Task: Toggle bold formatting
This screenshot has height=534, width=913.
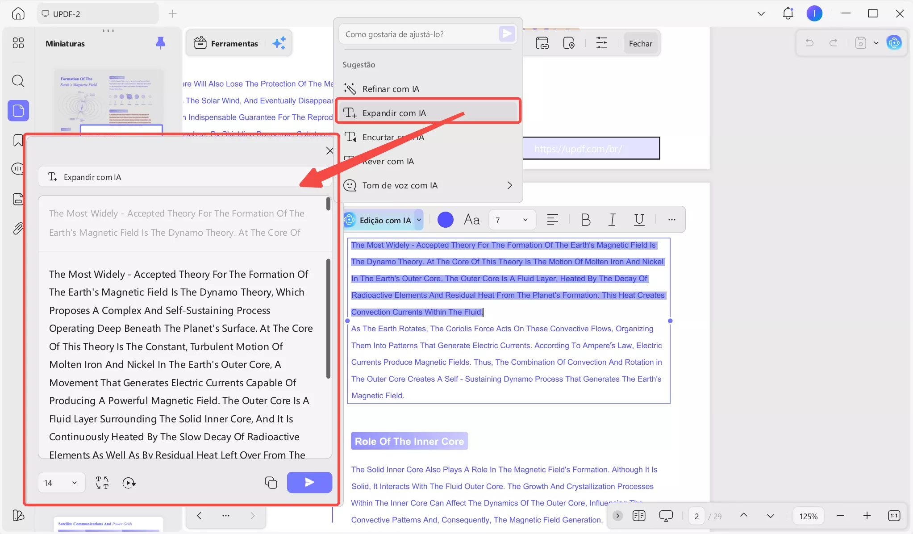Action: (585, 220)
